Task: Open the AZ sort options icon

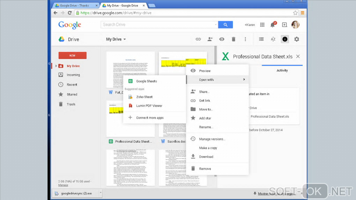Action: (x=273, y=39)
